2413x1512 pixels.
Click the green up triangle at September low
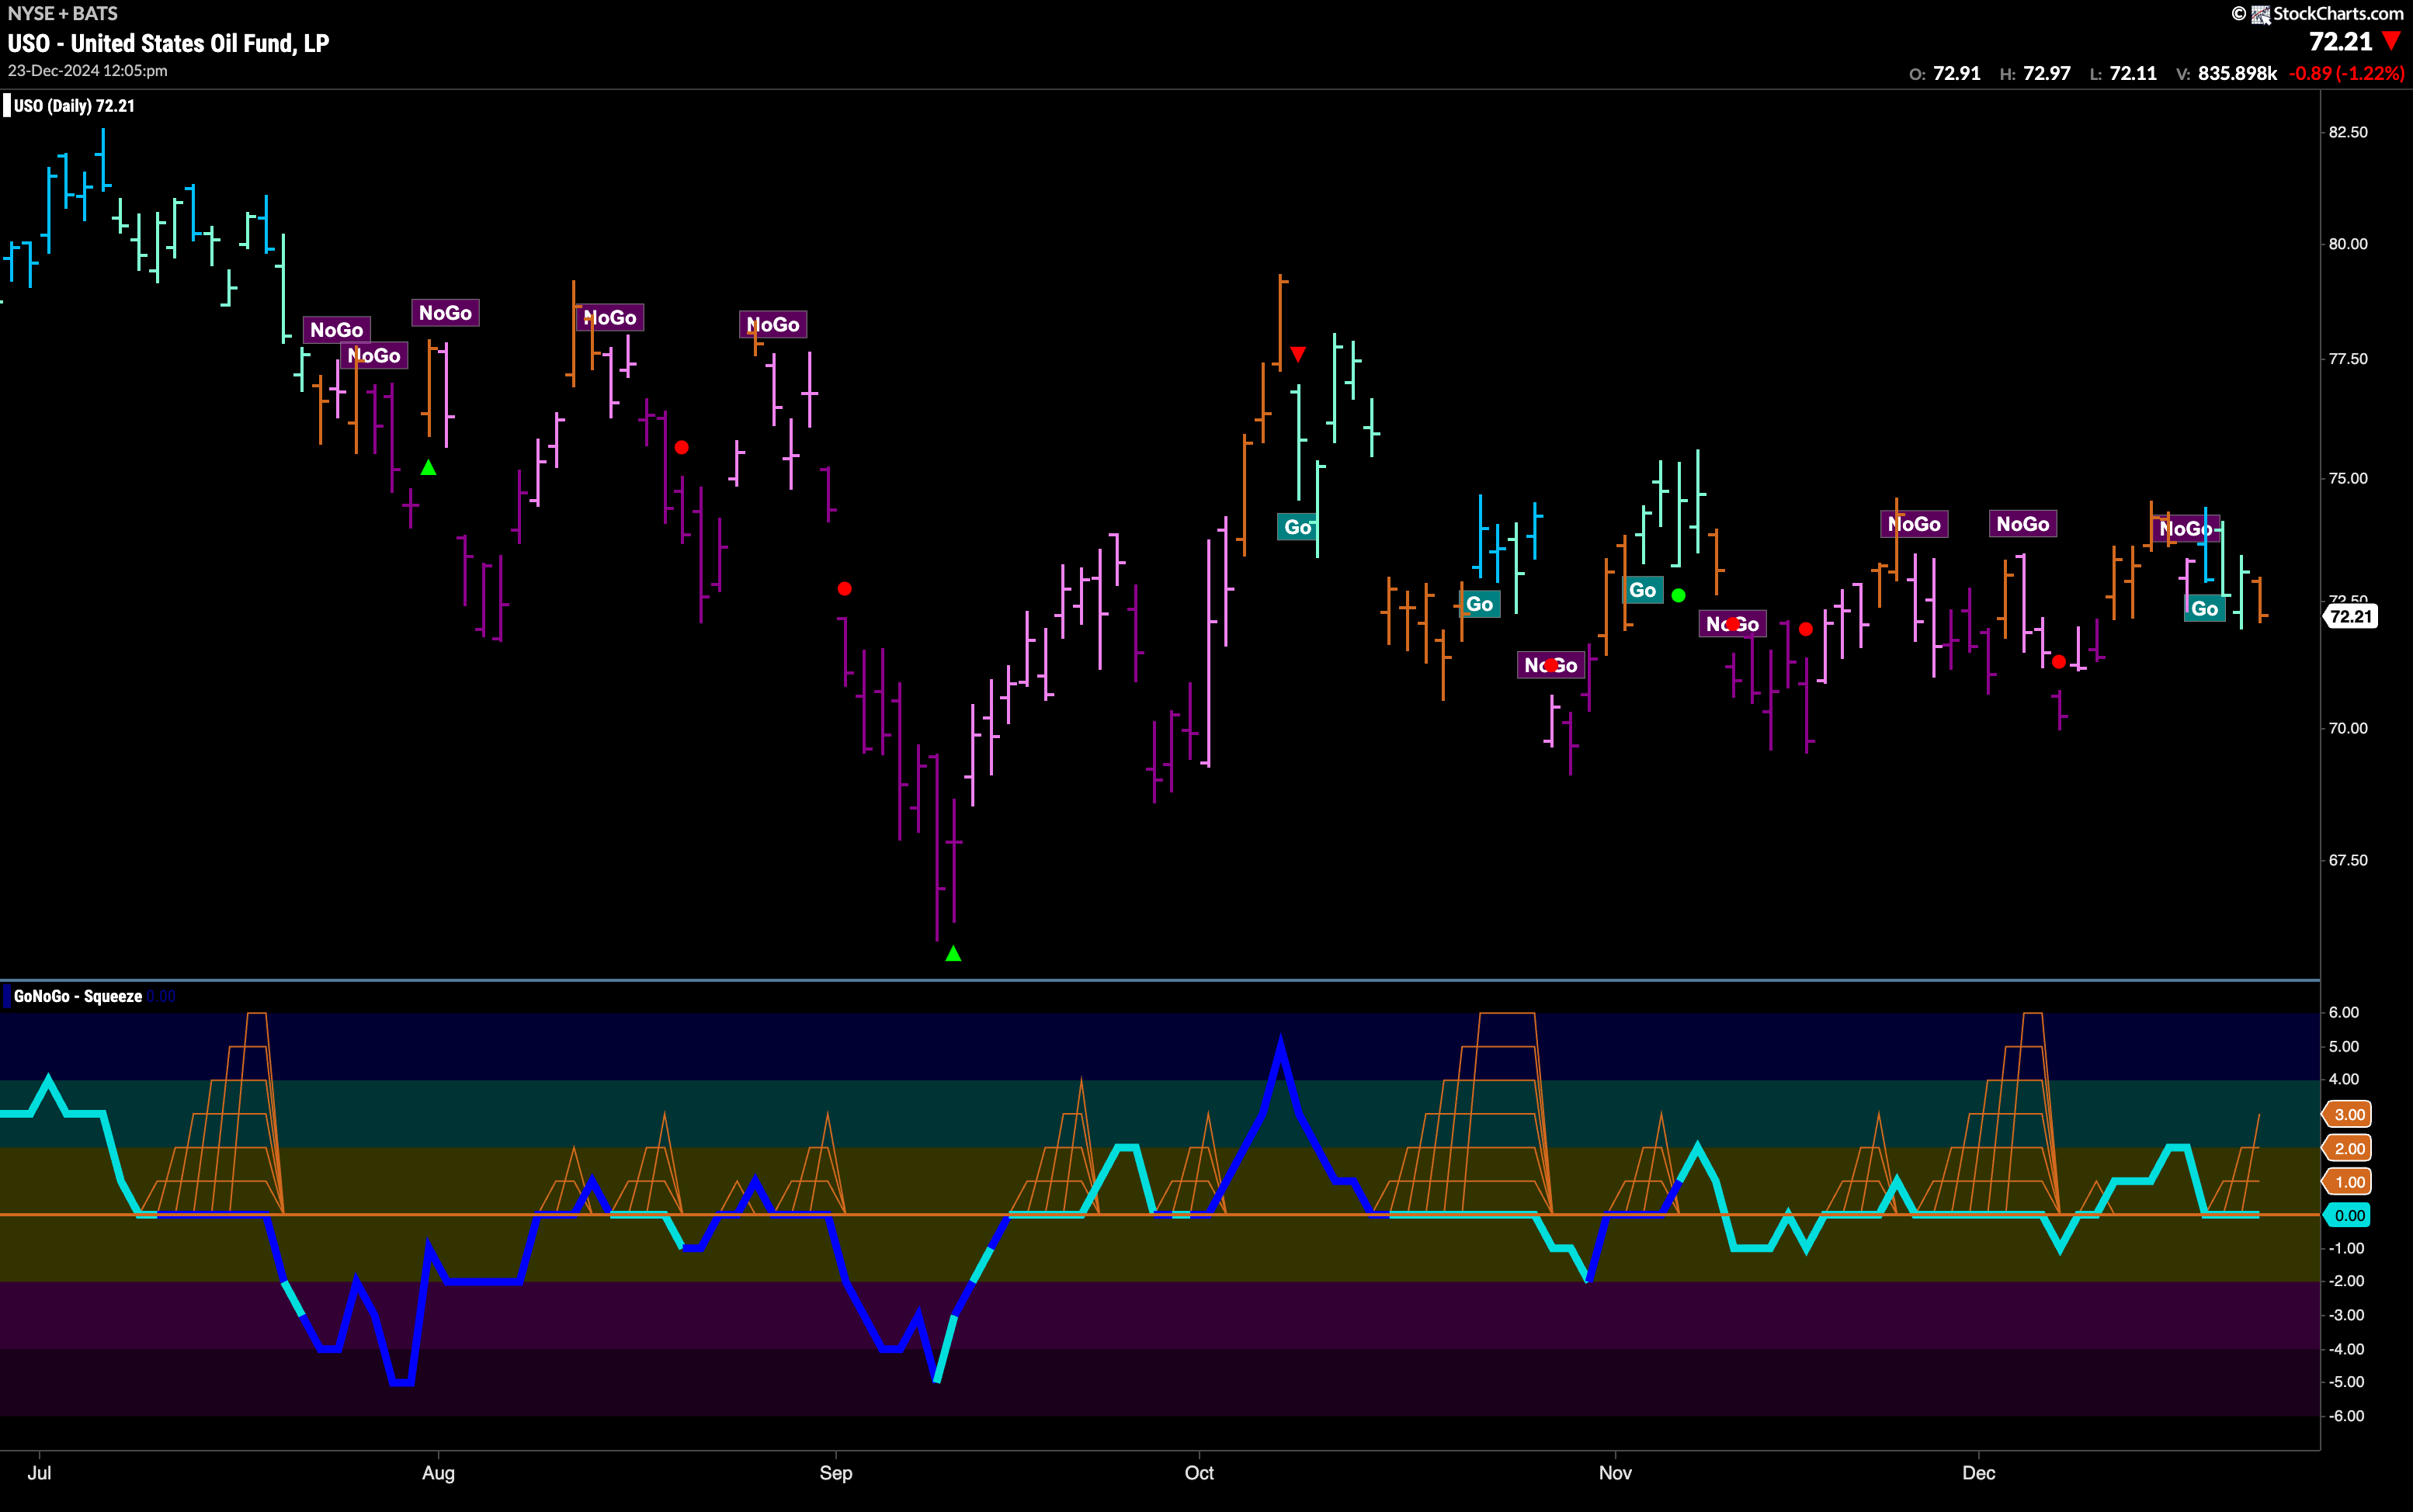(x=953, y=953)
